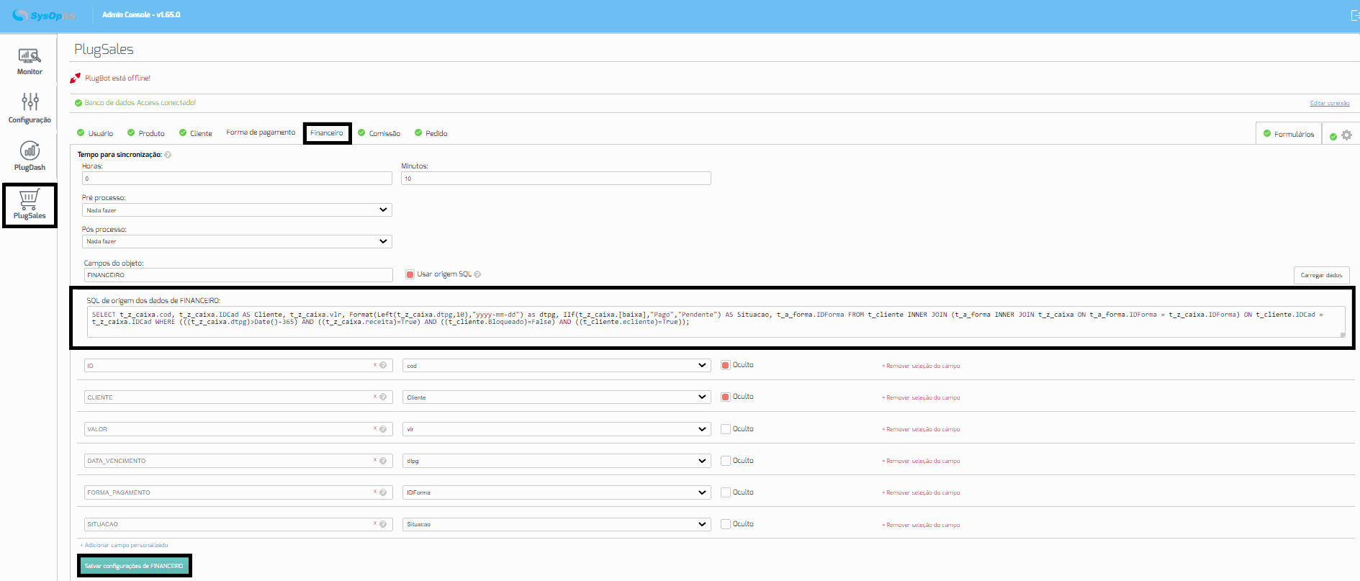The width and height of the screenshot is (1360, 581).
Task: Expand the Pós processo dropdown
Action: (x=237, y=241)
